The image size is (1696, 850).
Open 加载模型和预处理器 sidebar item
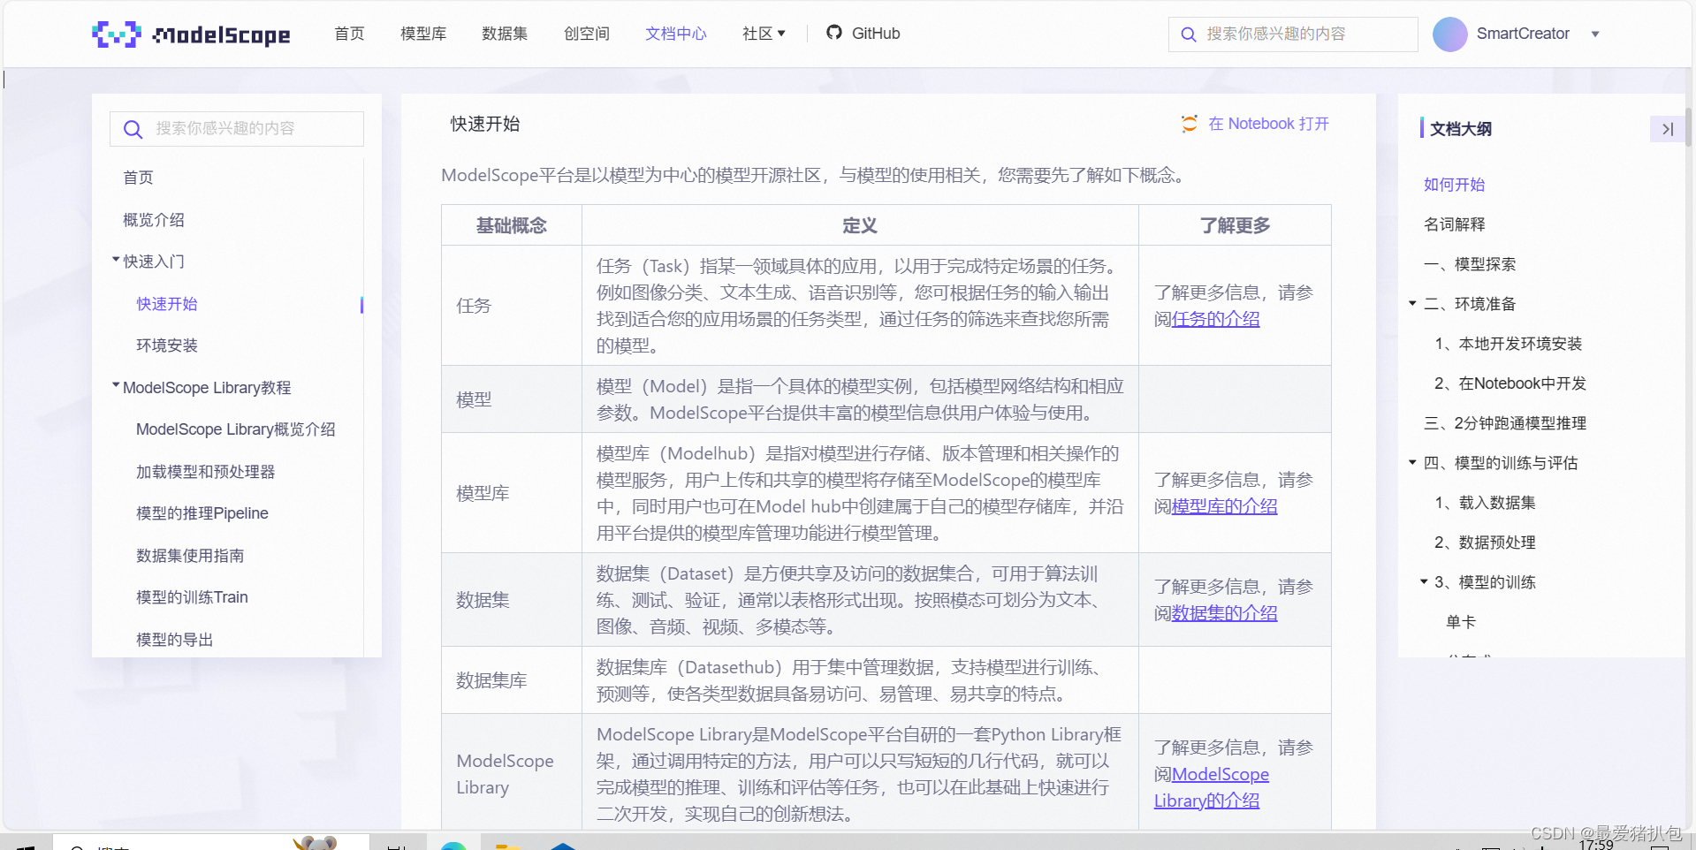click(x=206, y=472)
